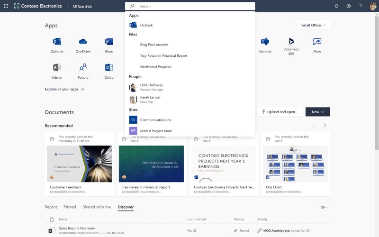
Task: Open Sales Results Overview file name
Action: pyautogui.click(x=77, y=228)
